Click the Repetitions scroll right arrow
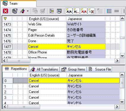 tap(117, 107)
